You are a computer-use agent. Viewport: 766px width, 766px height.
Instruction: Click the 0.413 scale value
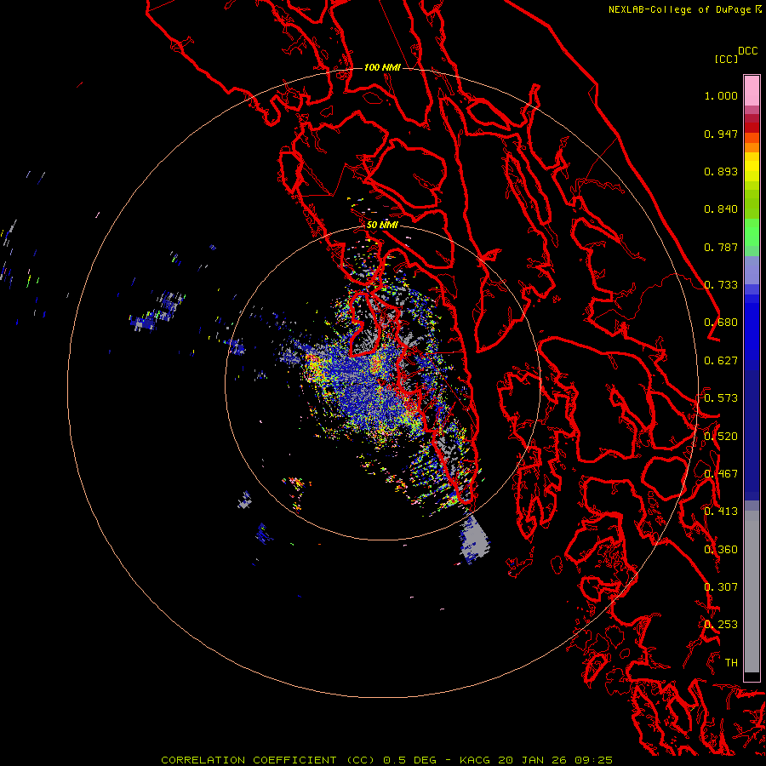(721, 512)
